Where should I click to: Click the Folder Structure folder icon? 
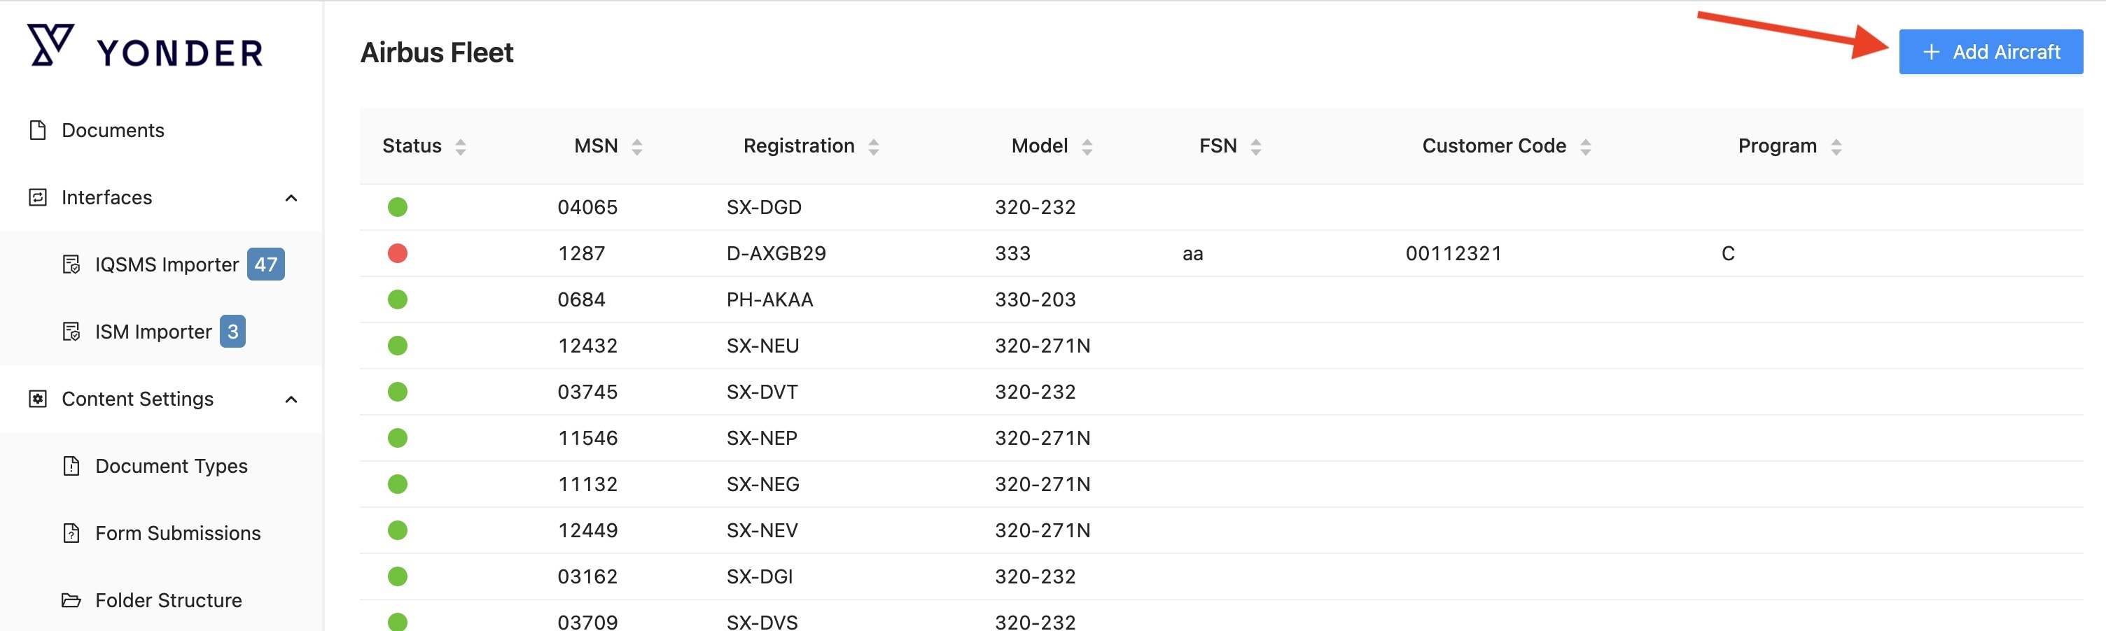[71, 600]
